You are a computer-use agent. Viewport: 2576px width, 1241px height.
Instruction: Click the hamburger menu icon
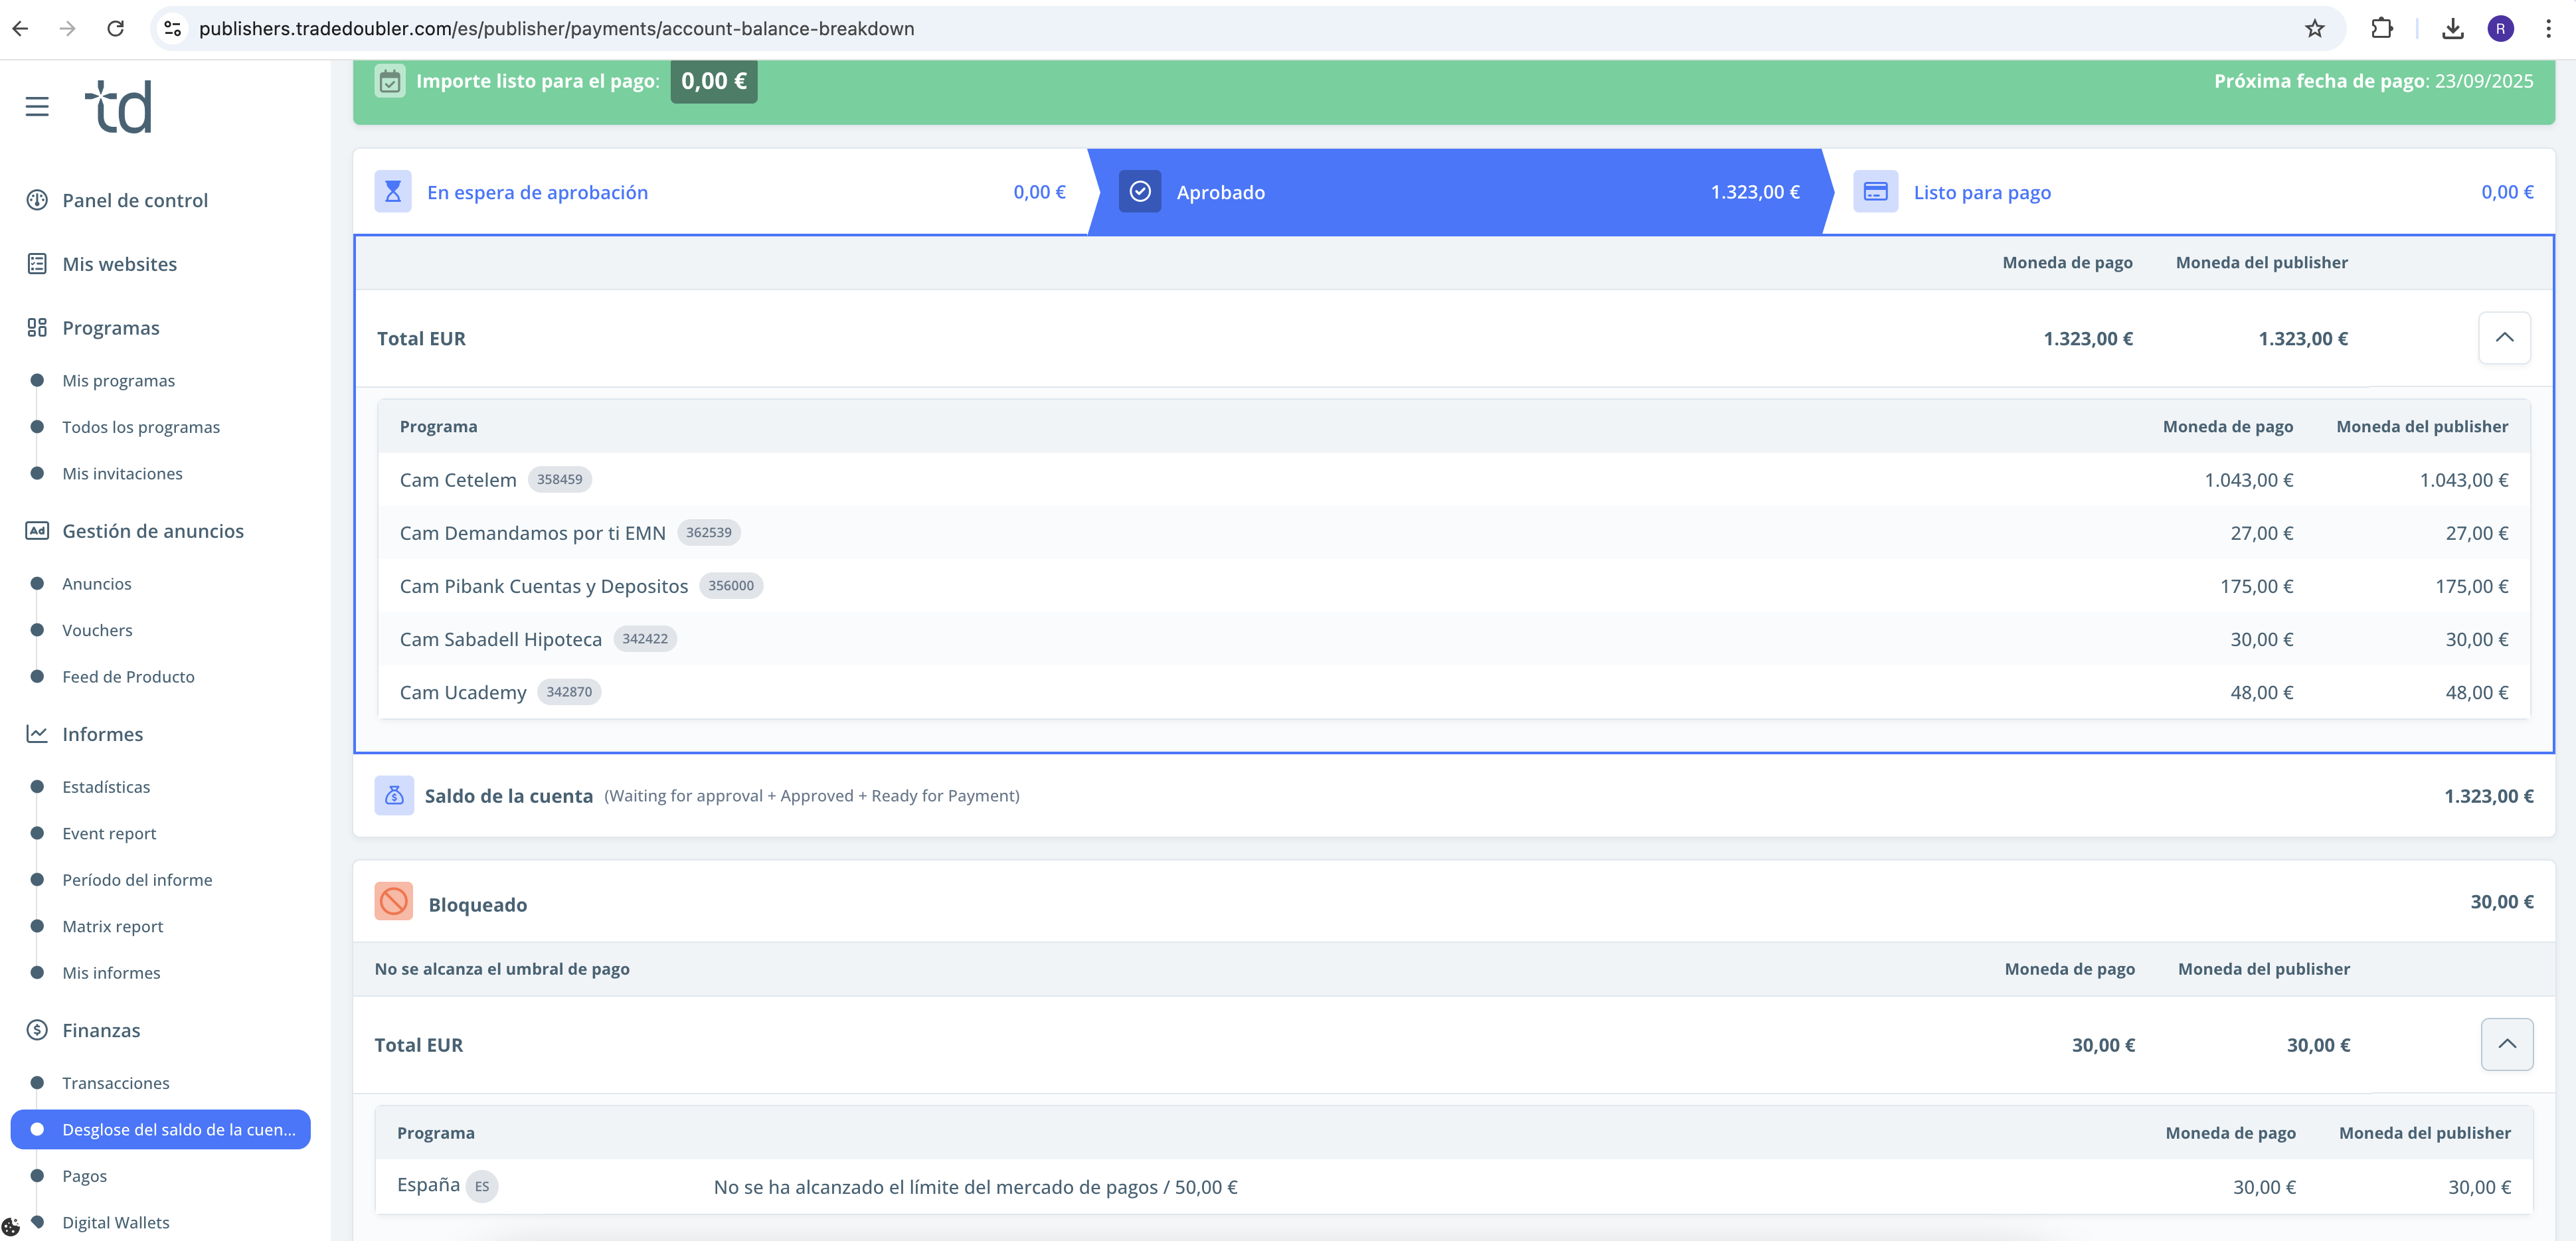point(37,106)
